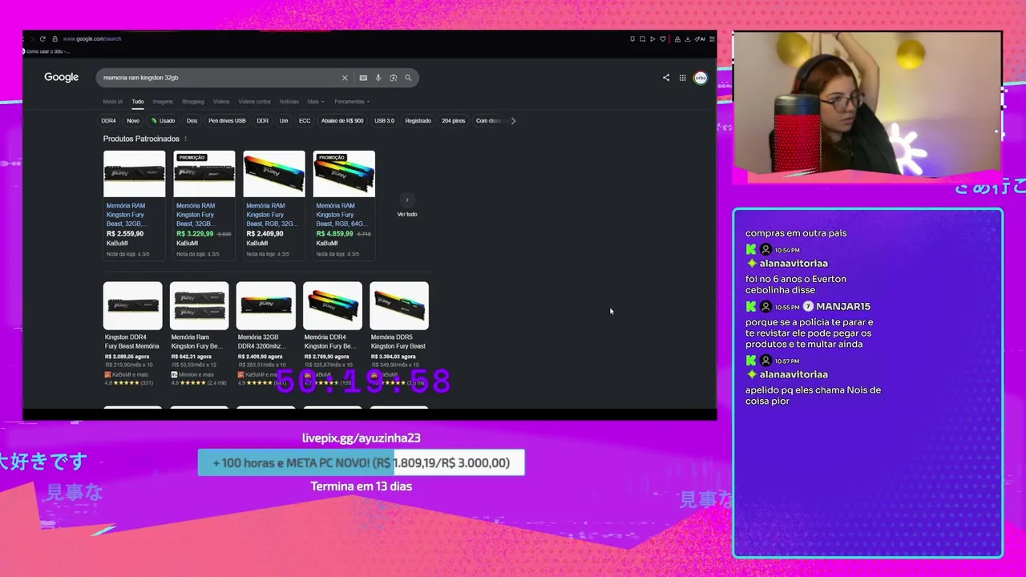
Task: Click thumbnail of R$ 2.769,90 Memória DDR4 listing
Action: (332, 305)
